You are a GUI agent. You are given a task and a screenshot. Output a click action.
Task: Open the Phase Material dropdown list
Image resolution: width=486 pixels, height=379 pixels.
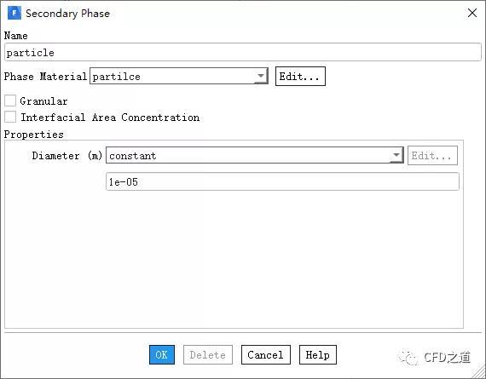(179, 76)
